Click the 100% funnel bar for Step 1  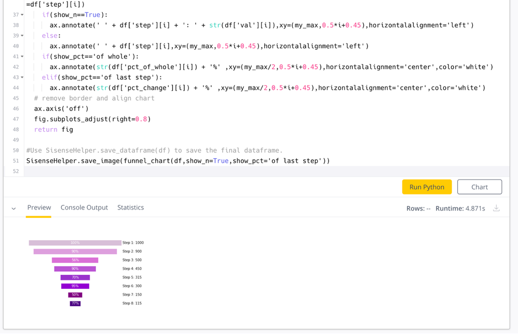[x=75, y=243]
